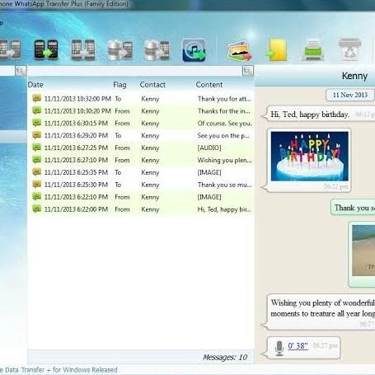Click the database-to-phone restore icon
This screenshot has width=375, height=375.
120,50
